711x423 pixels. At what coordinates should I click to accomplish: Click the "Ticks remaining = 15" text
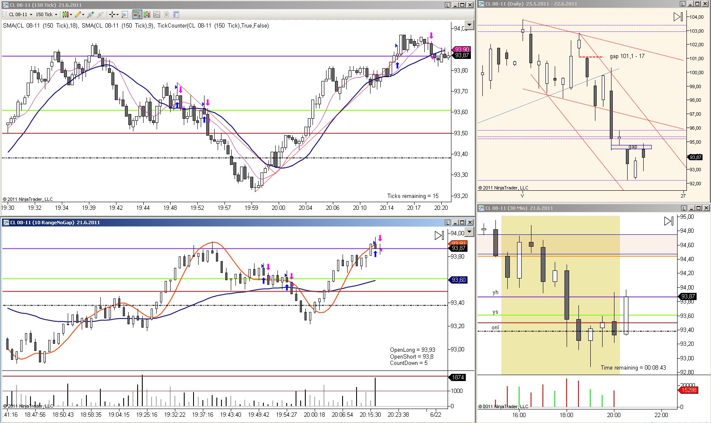point(413,196)
